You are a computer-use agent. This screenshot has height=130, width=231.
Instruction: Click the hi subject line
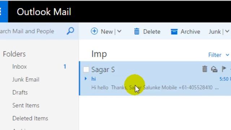point(93,79)
